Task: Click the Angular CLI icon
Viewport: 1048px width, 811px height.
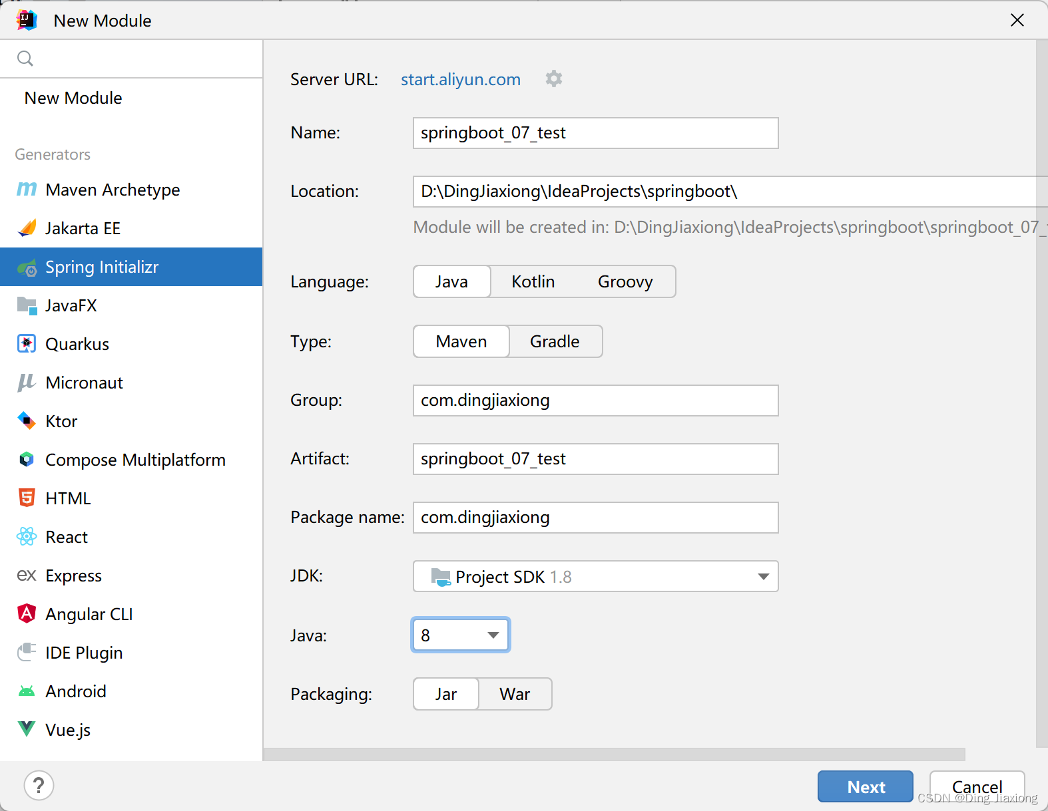Action: point(27,614)
